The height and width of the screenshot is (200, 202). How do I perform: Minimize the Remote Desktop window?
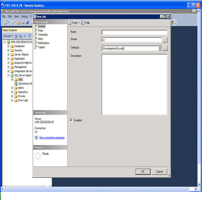[x=189, y=6]
